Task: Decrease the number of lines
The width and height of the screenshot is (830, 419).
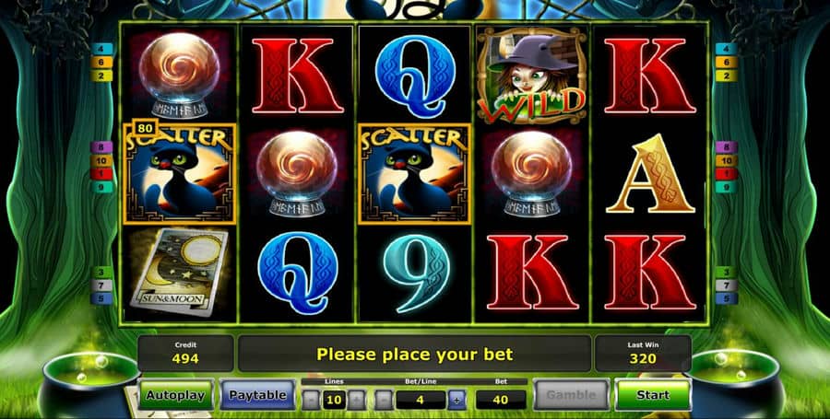Action: coord(311,400)
